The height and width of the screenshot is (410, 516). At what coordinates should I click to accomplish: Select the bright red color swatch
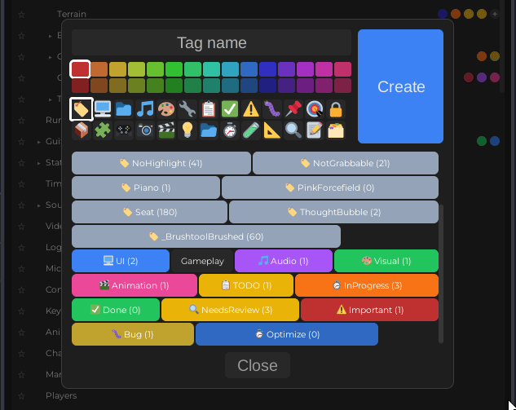click(80, 69)
